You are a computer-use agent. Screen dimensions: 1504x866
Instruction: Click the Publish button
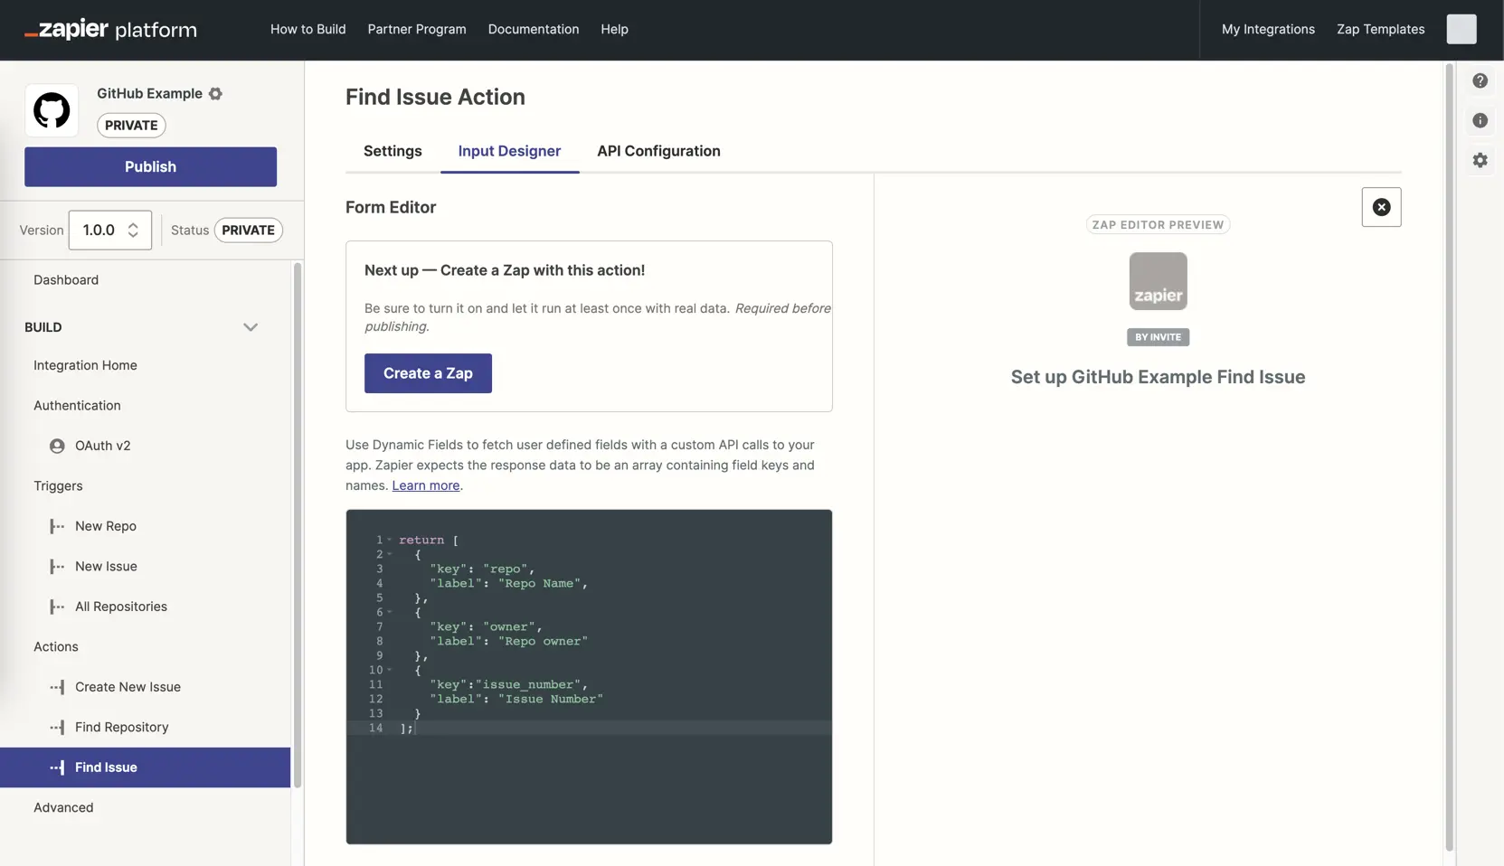(150, 166)
